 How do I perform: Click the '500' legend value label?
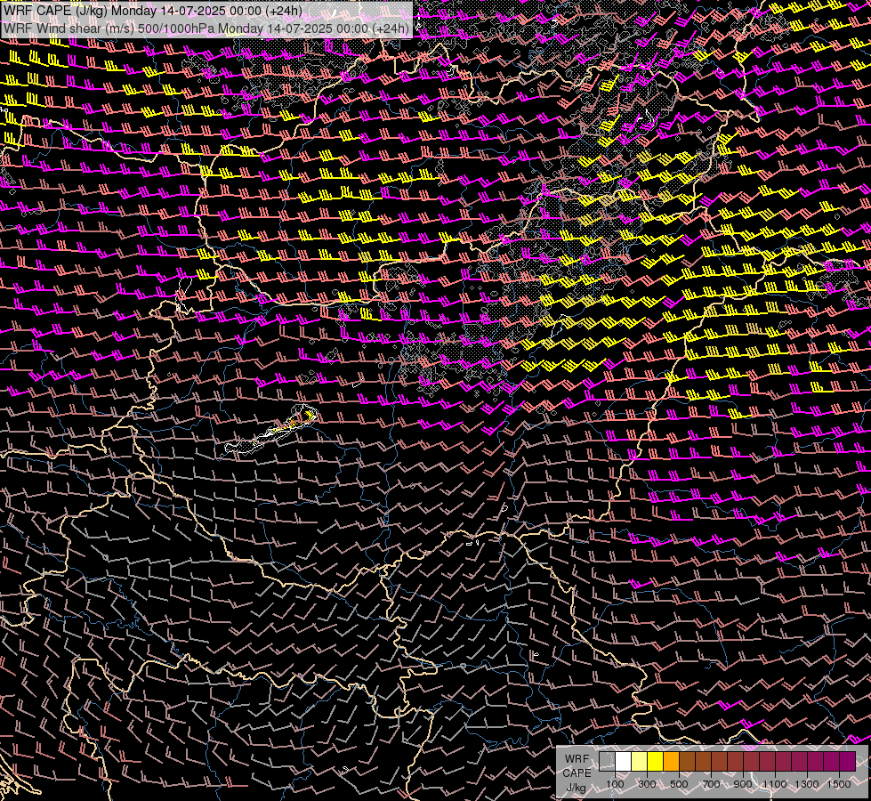pos(679,784)
